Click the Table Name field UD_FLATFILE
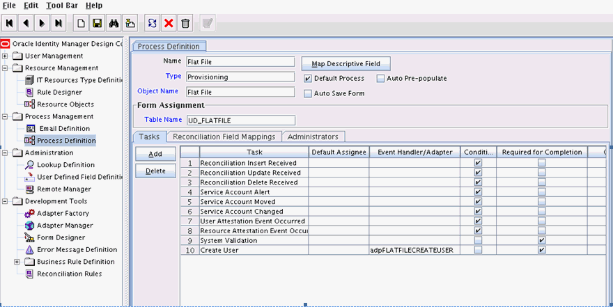The height and width of the screenshot is (307, 613). (x=241, y=120)
